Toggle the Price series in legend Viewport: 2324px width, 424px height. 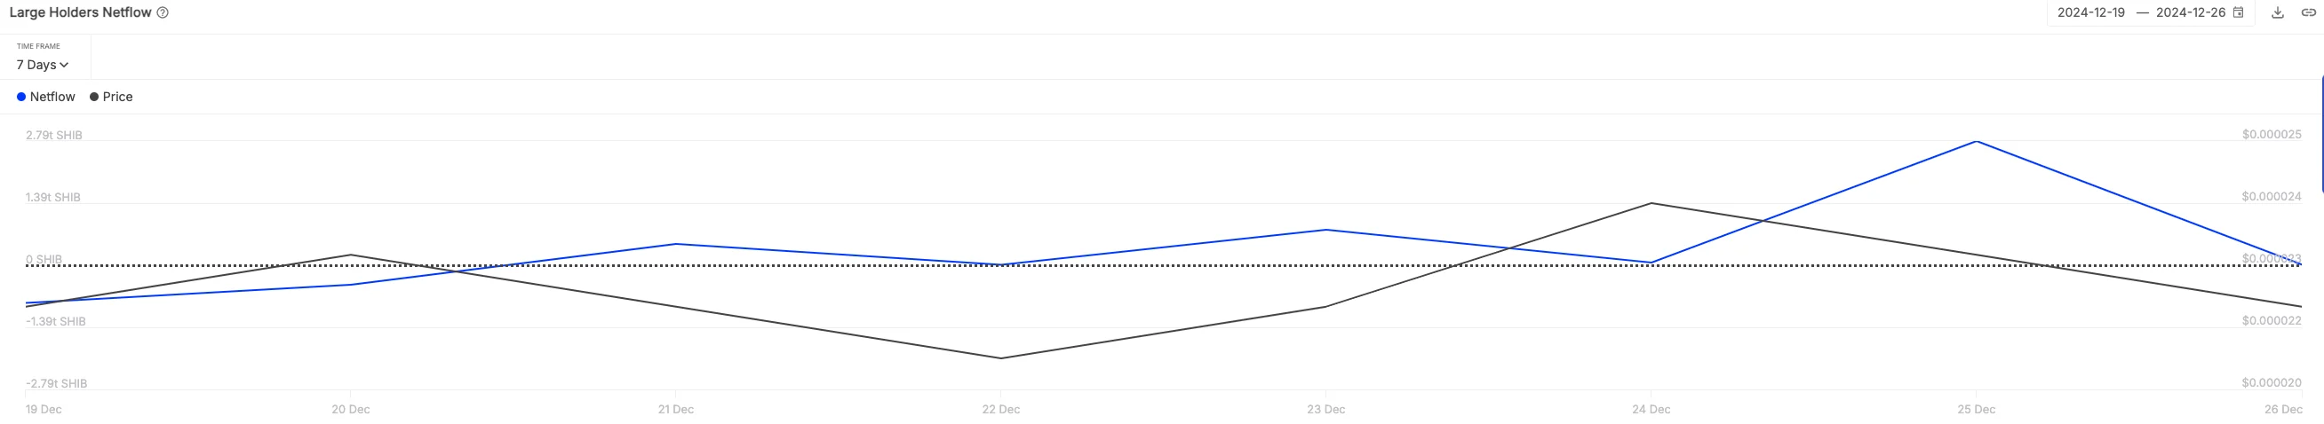pyautogui.click(x=117, y=98)
